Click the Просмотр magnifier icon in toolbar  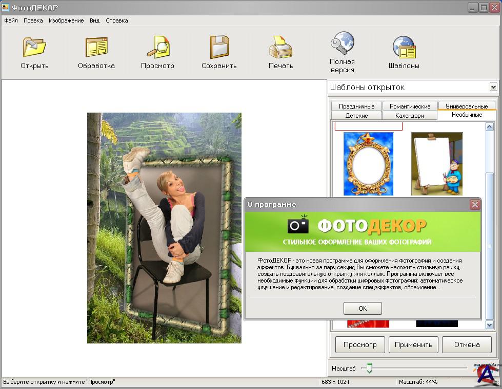[x=158, y=47]
